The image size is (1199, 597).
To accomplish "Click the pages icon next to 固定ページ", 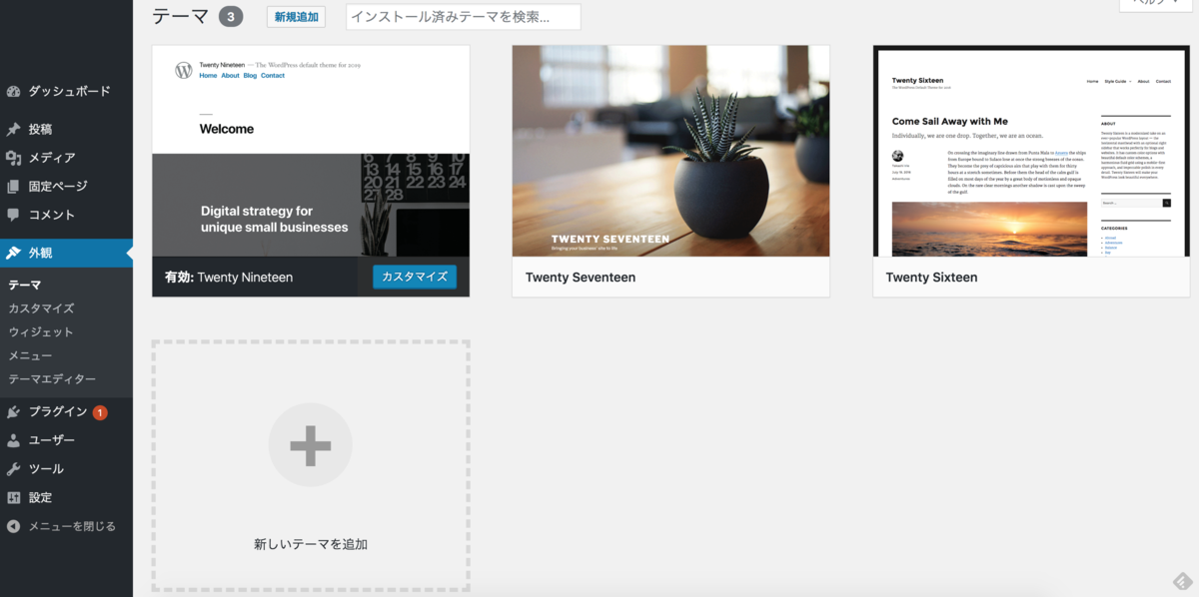I will point(14,186).
